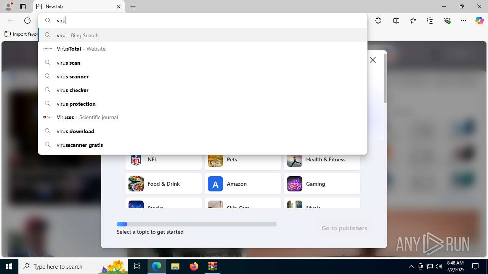Open File Explorer from taskbar
The height and width of the screenshot is (274, 488).
click(x=175, y=266)
